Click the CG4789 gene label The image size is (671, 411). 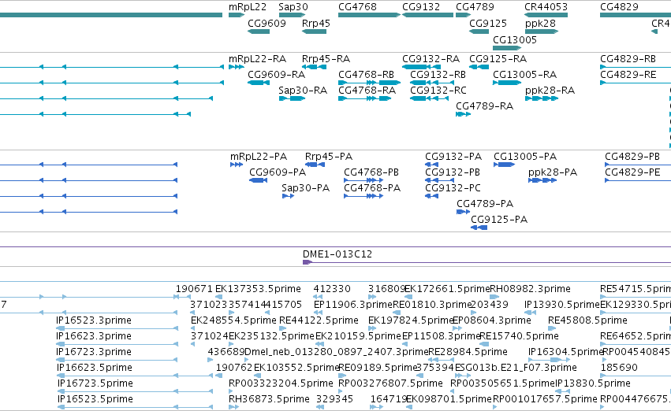[x=475, y=7]
